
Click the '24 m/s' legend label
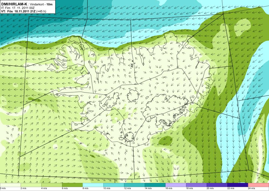(x=251, y=188)
